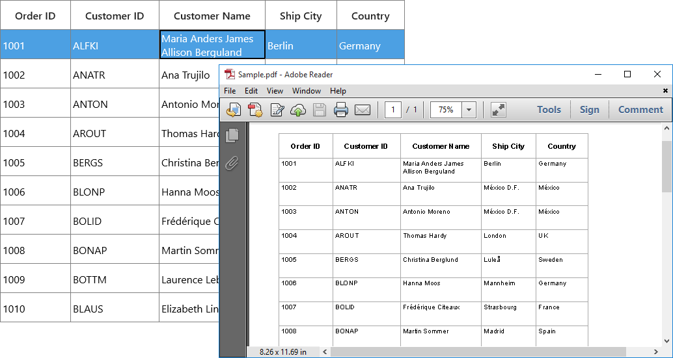673x358 pixels.
Task: Click the horizontal scrollbar right arrow
Action: click(x=656, y=352)
